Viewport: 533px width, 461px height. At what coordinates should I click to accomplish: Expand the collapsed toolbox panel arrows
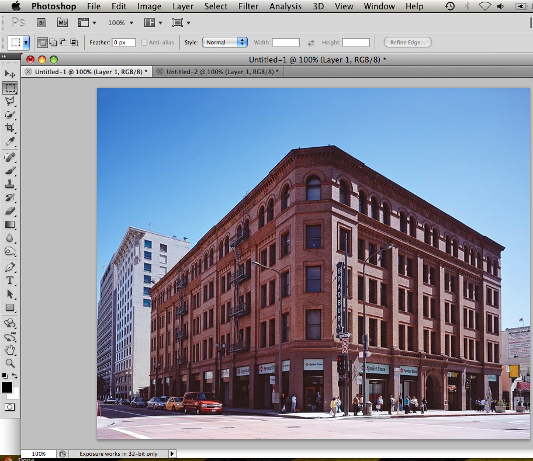pyautogui.click(x=4, y=57)
